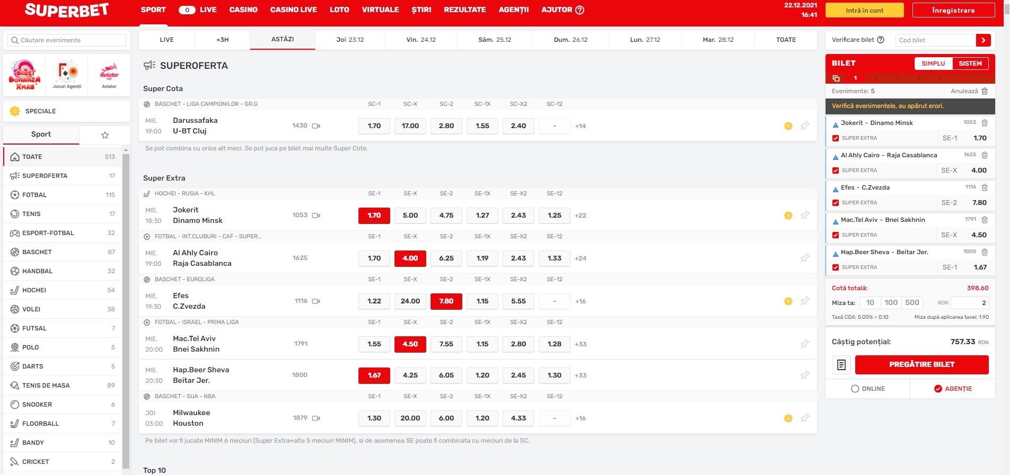
Task: Click the Superbet logo
Action: click(x=67, y=10)
